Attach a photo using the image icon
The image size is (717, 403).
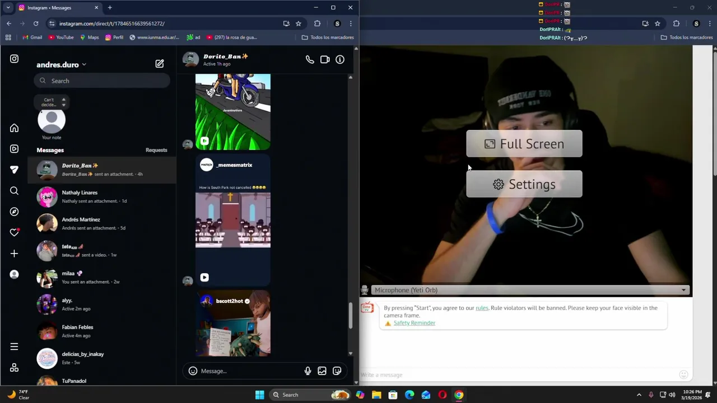tap(322, 371)
